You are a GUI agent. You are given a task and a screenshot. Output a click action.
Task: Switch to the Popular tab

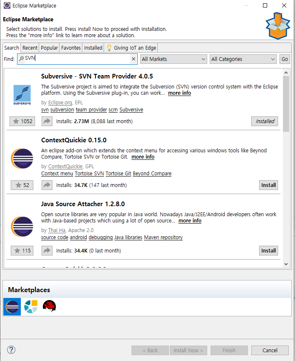[x=49, y=48]
